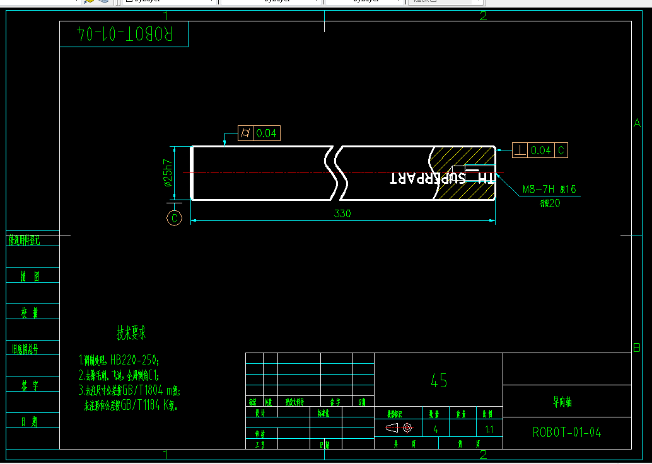652x464 pixels.
Task: Click the note line mentioning GB/T1184 K级
Action: tap(131, 405)
